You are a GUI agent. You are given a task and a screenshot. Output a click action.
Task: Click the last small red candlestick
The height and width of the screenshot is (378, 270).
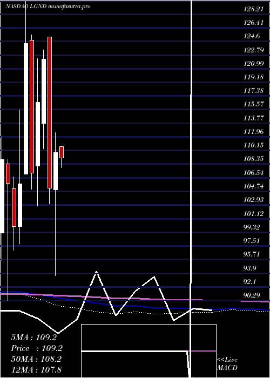coord(62,152)
